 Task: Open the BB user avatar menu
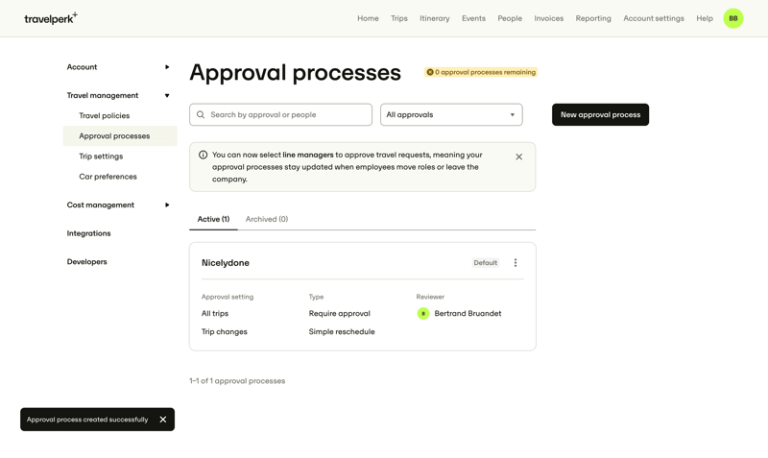coord(733,18)
